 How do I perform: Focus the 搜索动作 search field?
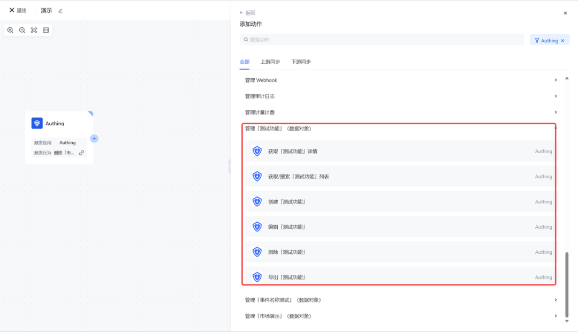(382, 40)
